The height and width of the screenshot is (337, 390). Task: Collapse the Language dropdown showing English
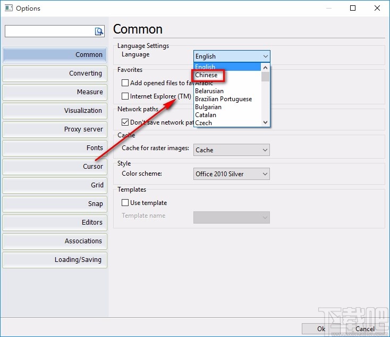pyautogui.click(x=232, y=56)
